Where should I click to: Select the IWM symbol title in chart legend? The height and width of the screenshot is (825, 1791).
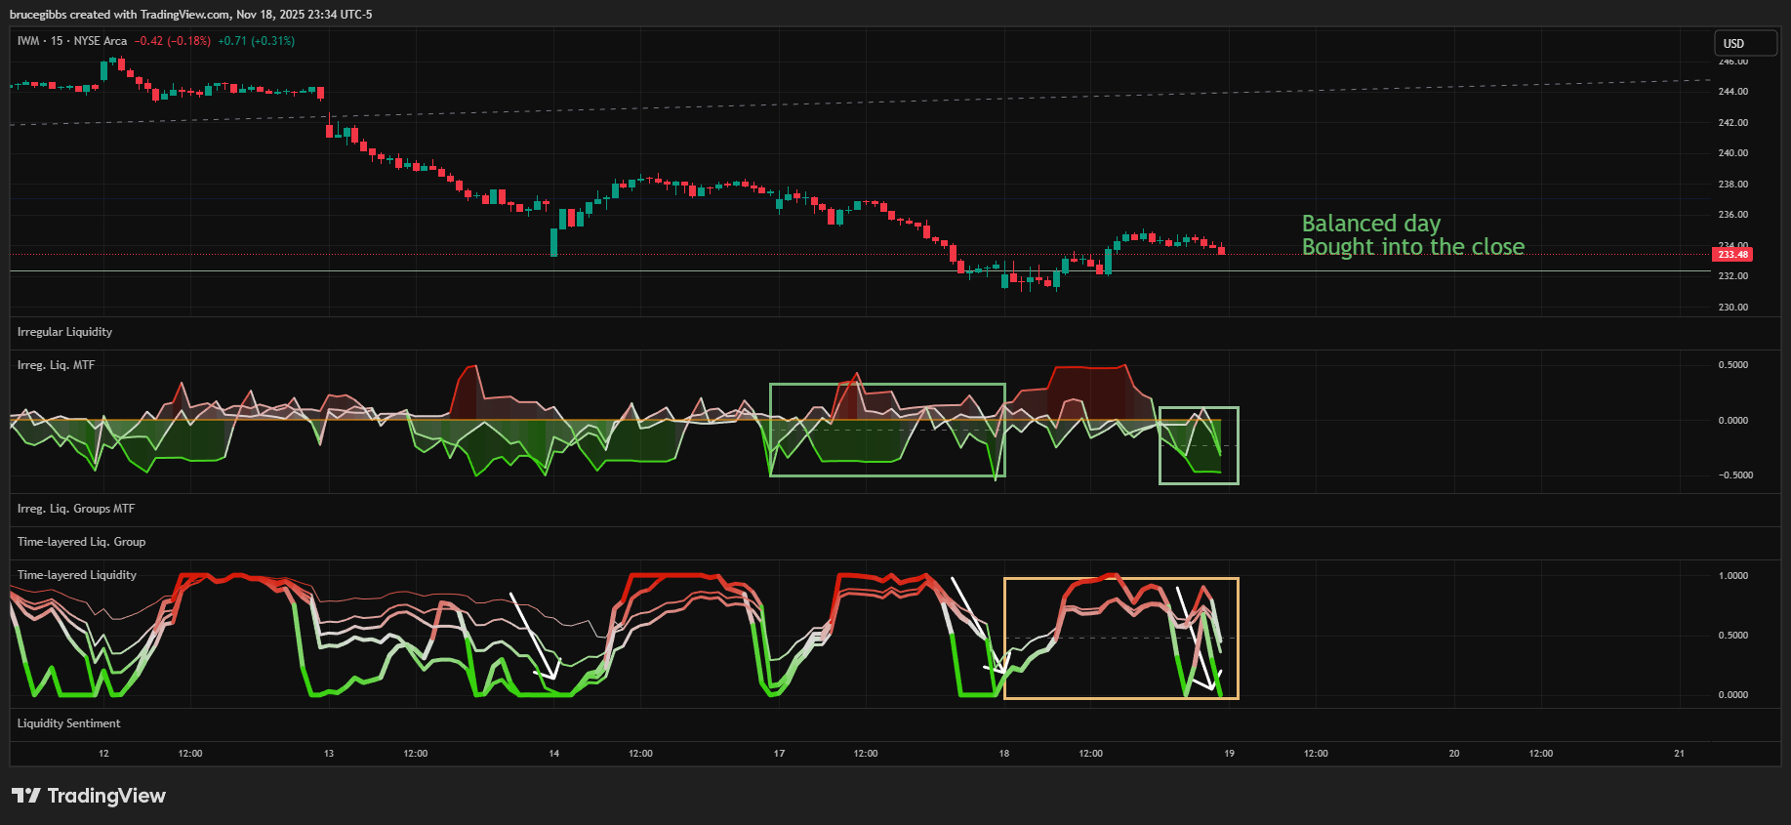pyautogui.click(x=28, y=41)
